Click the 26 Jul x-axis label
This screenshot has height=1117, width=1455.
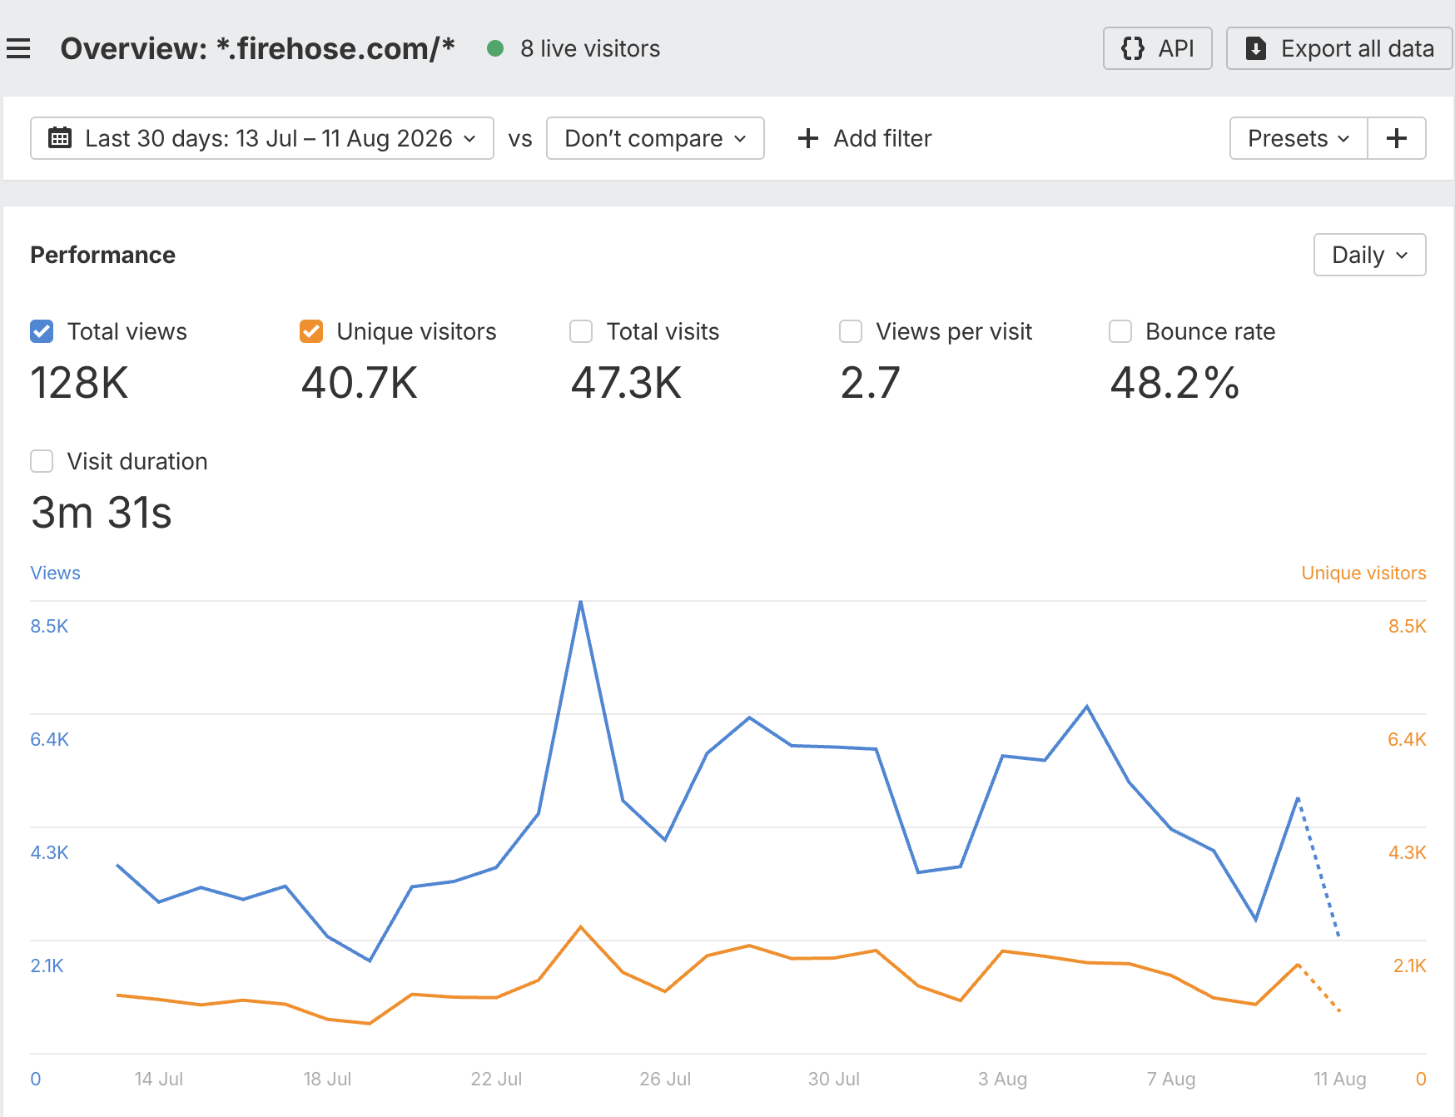[665, 1079]
